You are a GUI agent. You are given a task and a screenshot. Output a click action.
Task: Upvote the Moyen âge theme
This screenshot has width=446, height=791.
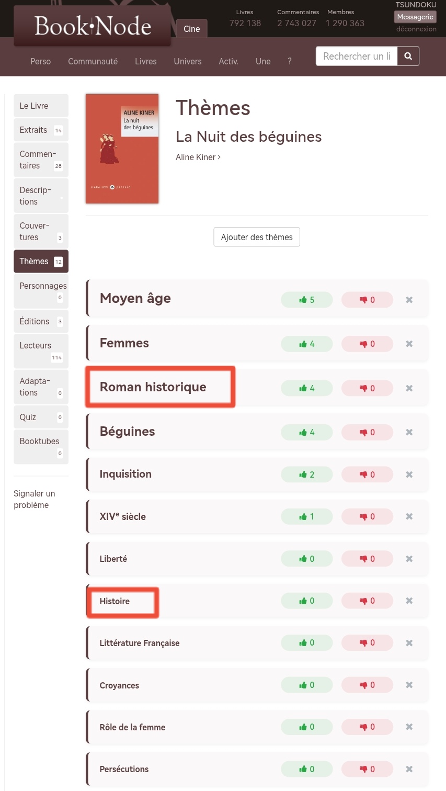click(x=307, y=300)
